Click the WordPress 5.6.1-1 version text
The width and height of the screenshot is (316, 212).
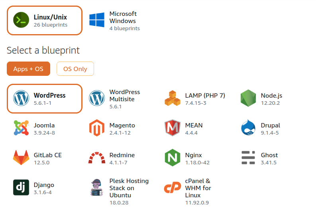point(43,103)
